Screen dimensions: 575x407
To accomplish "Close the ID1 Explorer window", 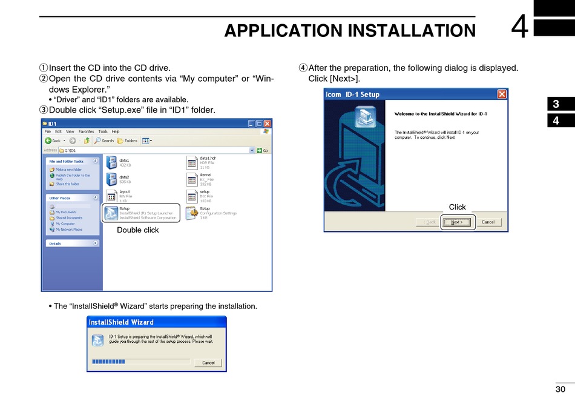I will 268,124.
